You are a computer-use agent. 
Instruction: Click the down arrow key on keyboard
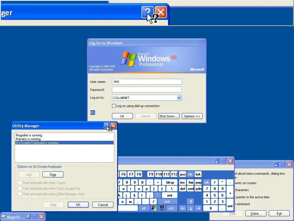pos(191,208)
